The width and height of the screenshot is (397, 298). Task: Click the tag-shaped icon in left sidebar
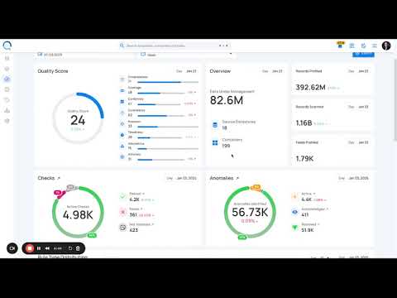coord(7,100)
